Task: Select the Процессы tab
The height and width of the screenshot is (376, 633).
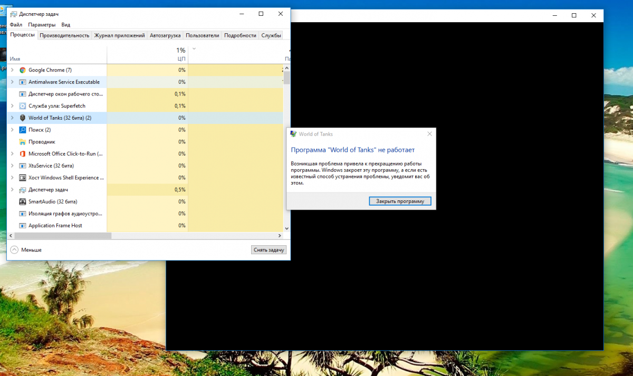Action: (x=22, y=35)
